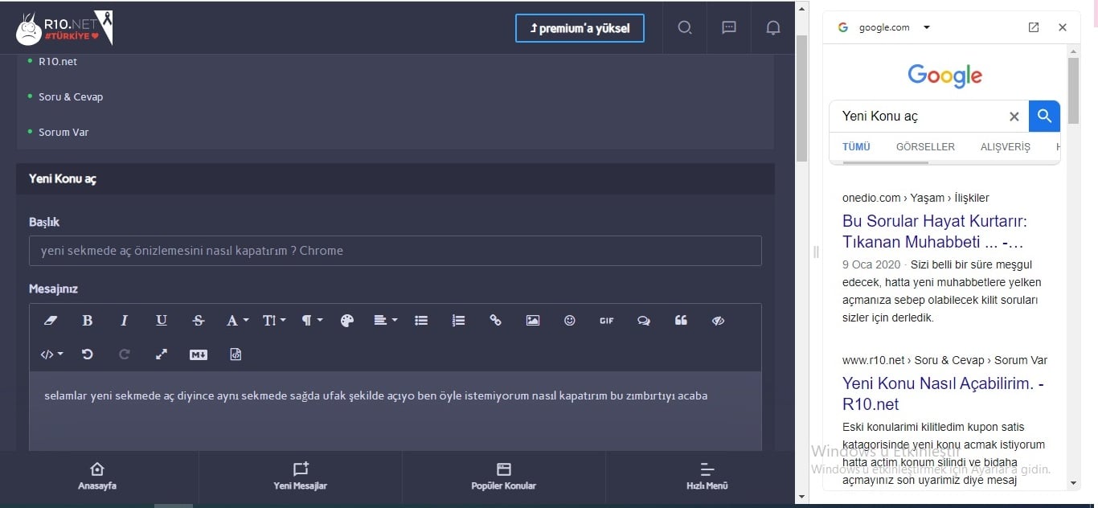This screenshot has height=508, width=1098.
Task: Click the code view file icon
Action: pos(236,354)
